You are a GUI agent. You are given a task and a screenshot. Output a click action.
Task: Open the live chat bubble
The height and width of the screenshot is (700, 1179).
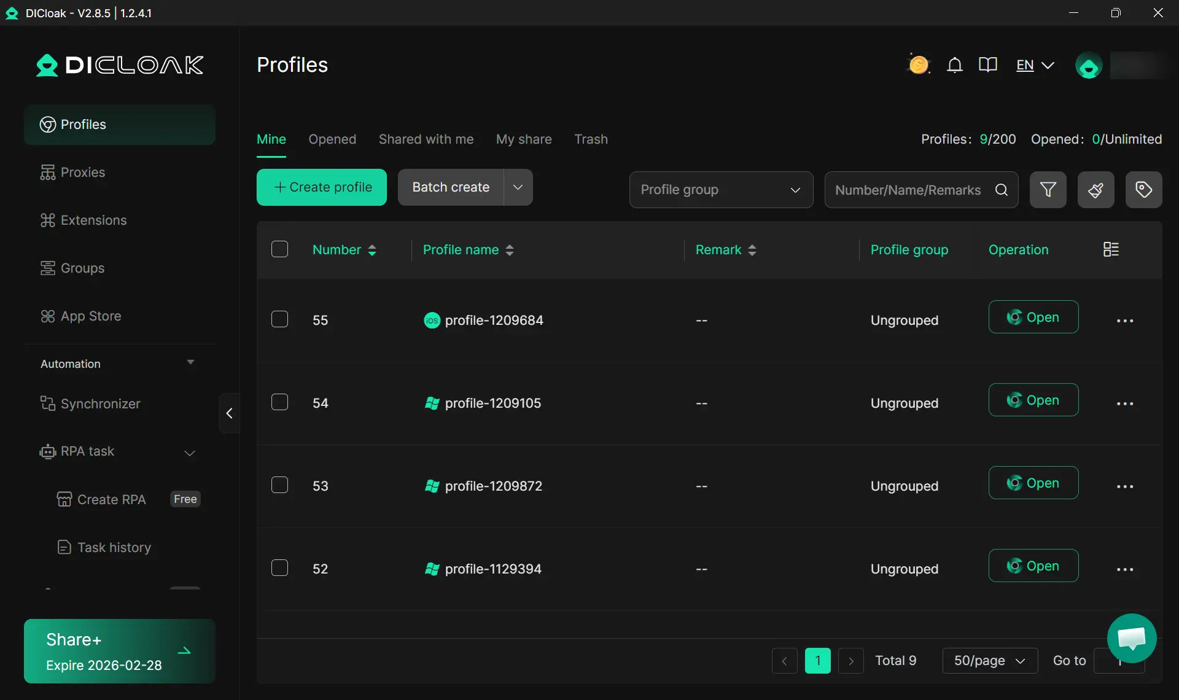click(1131, 639)
